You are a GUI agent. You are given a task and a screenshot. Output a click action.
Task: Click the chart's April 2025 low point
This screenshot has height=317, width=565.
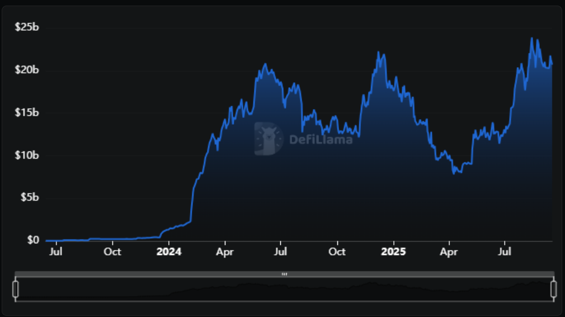tap(454, 173)
